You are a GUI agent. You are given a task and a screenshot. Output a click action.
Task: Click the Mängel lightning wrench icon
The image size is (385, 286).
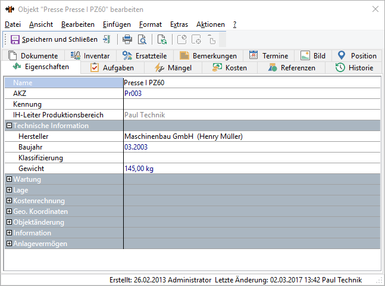(x=159, y=68)
